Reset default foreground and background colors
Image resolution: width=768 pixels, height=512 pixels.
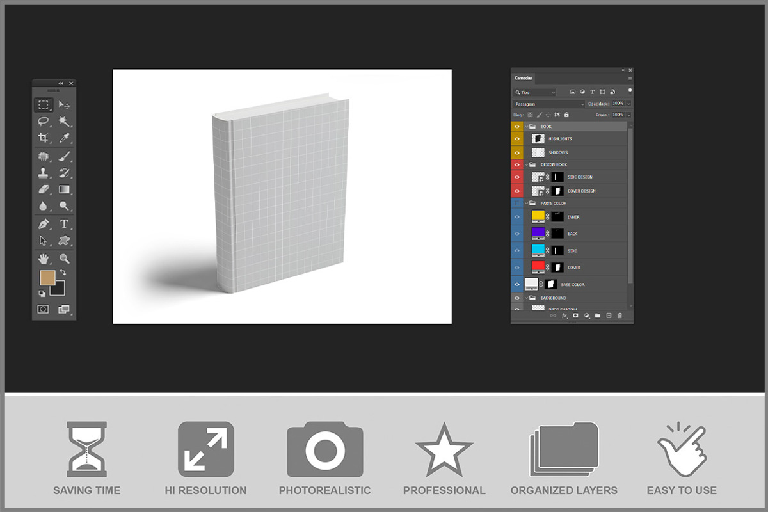point(42,293)
